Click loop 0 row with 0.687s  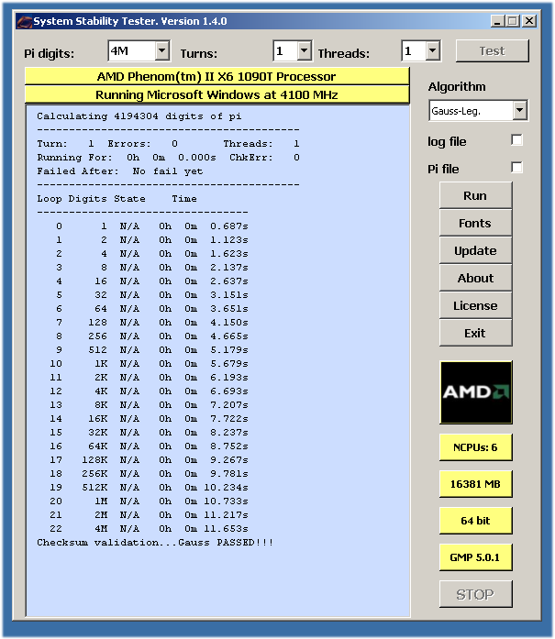tap(152, 226)
